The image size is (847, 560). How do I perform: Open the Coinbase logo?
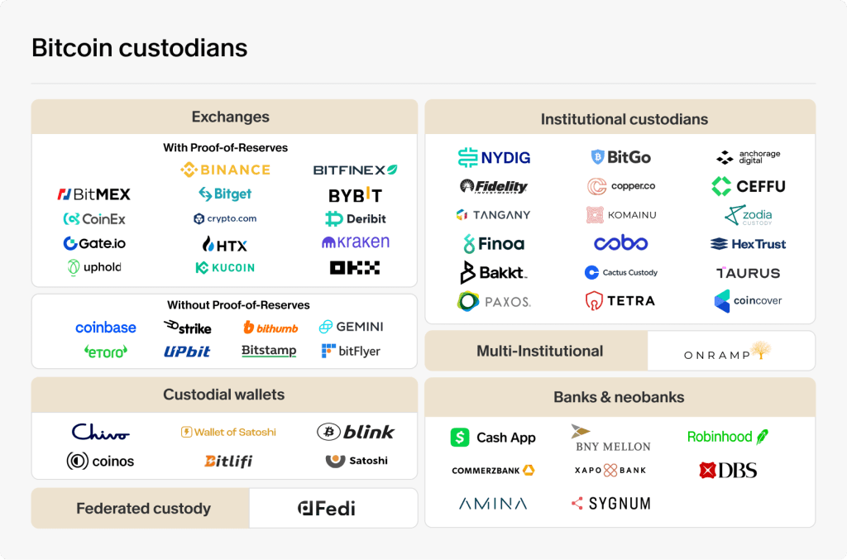click(x=106, y=328)
